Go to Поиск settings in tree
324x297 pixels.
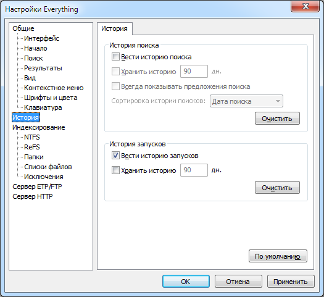click(x=33, y=58)
